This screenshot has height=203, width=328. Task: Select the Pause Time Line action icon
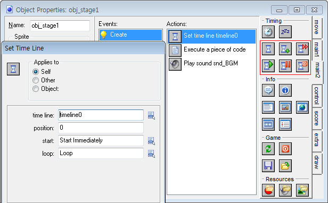tap(285, 66)
